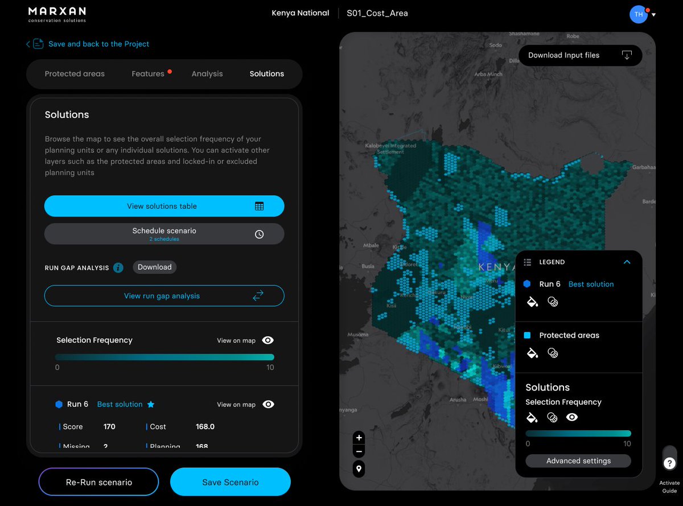Click the Selection Frequency gradient bar in panel
The image size is (683, 506).
point(164,357)
